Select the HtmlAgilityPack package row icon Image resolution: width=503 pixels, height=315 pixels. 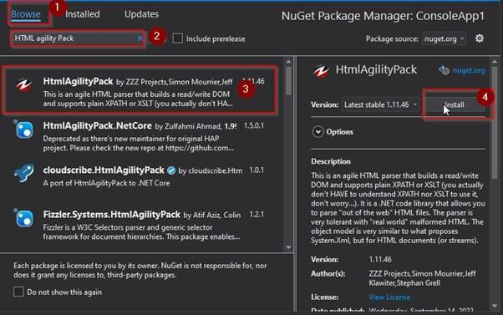24,85
